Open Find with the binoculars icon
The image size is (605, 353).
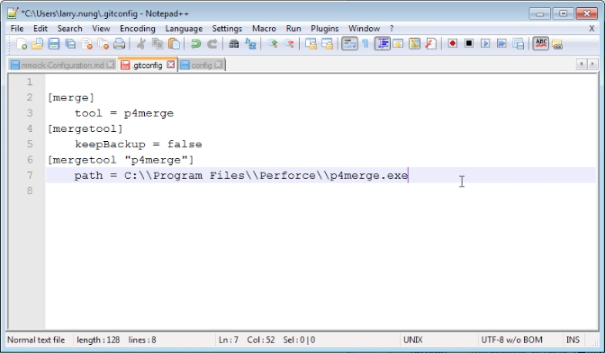coord(234,44)
